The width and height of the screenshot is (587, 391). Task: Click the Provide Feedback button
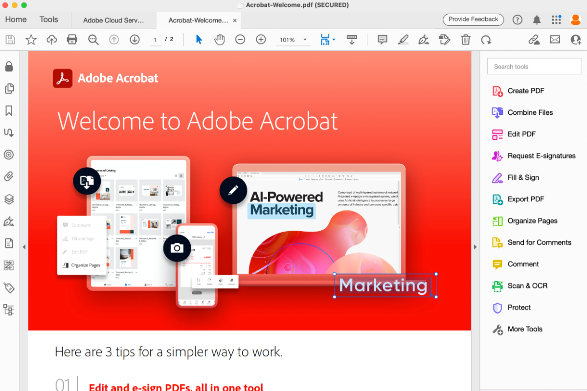coord(473,20)
